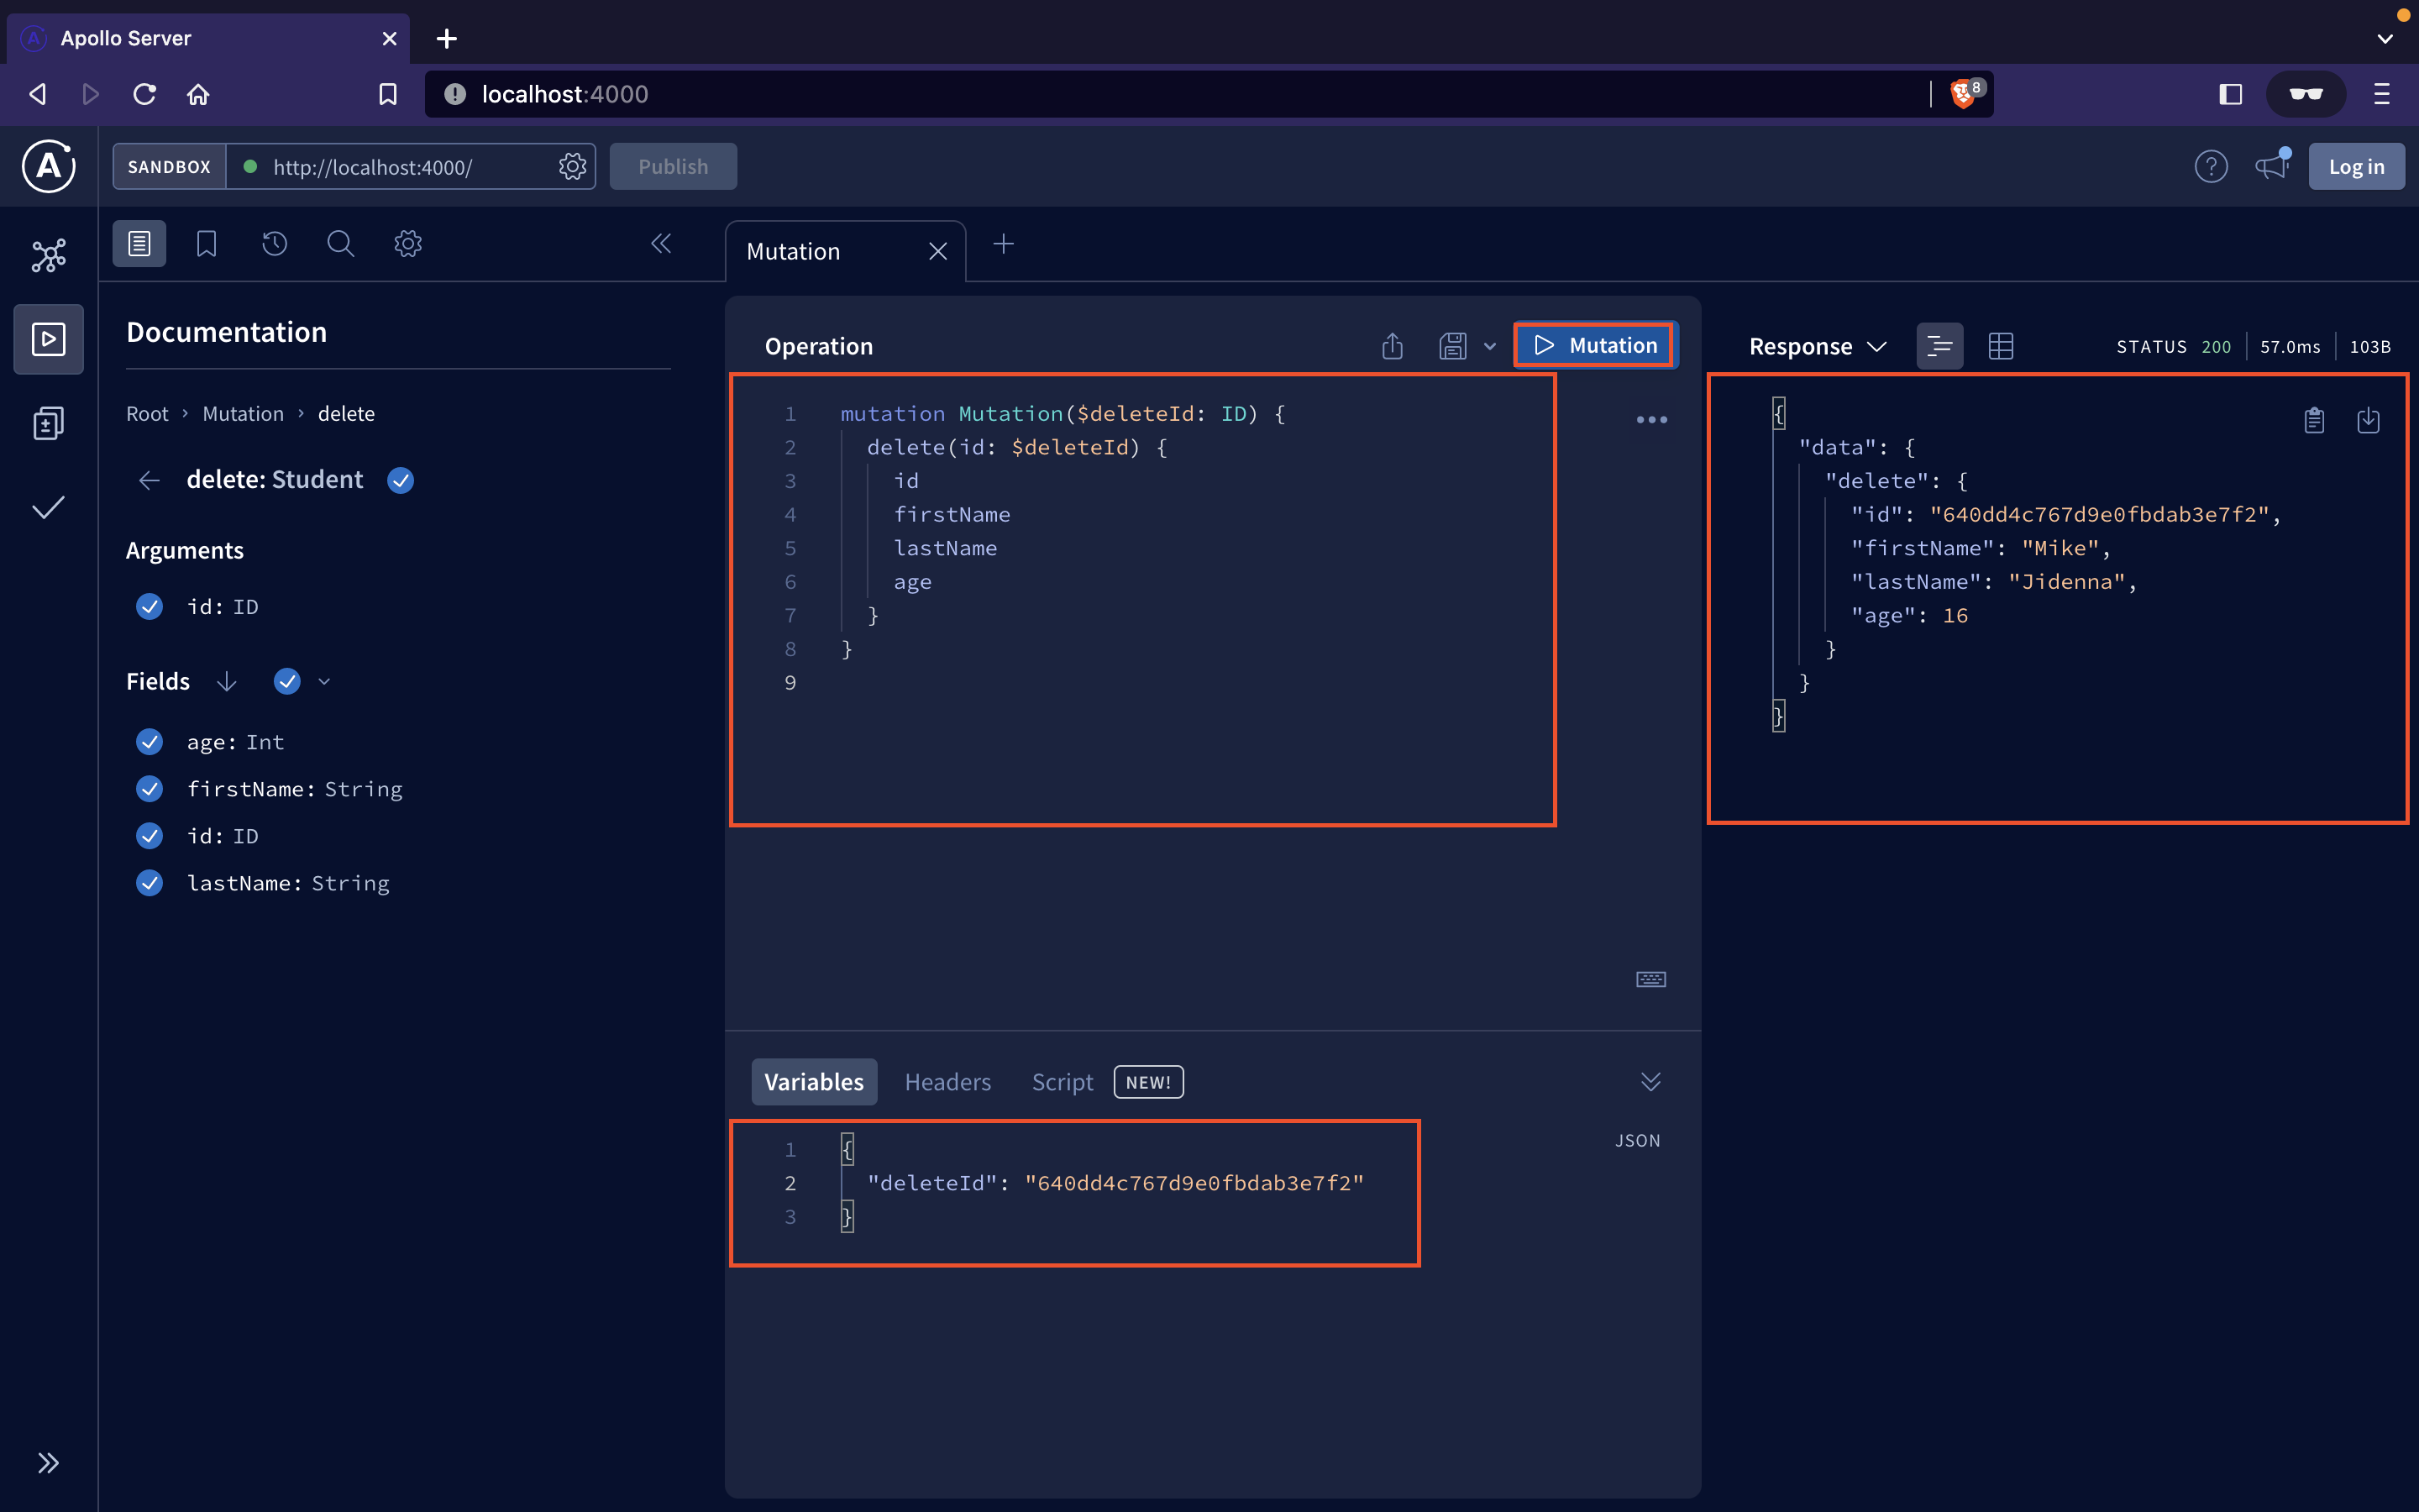The width and height of the screenshot is (2419, 1512).
Task: Collapse the Documentation panel
Action: coord(661,243)
